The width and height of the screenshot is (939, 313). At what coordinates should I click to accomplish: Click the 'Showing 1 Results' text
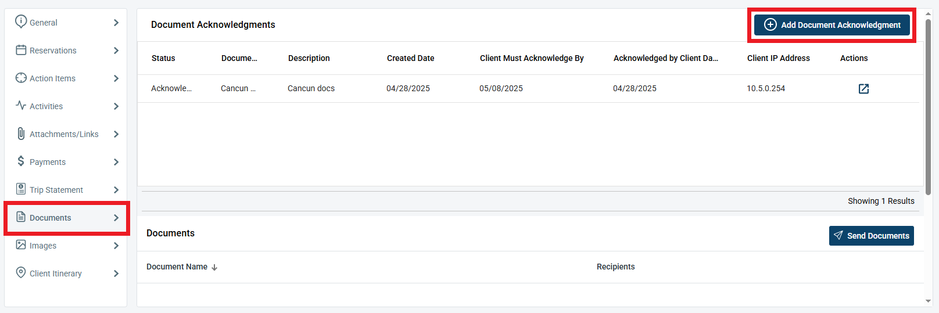pos(881,201)
